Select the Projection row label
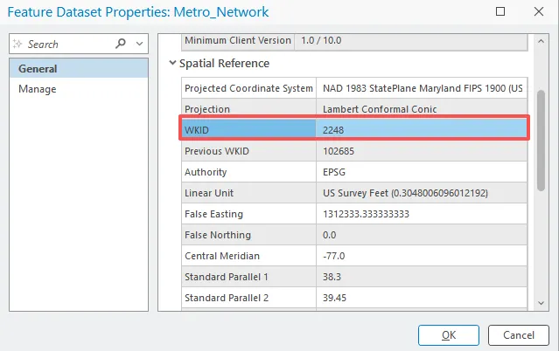The height and width of the screenshot is (351, 559). 248,109
